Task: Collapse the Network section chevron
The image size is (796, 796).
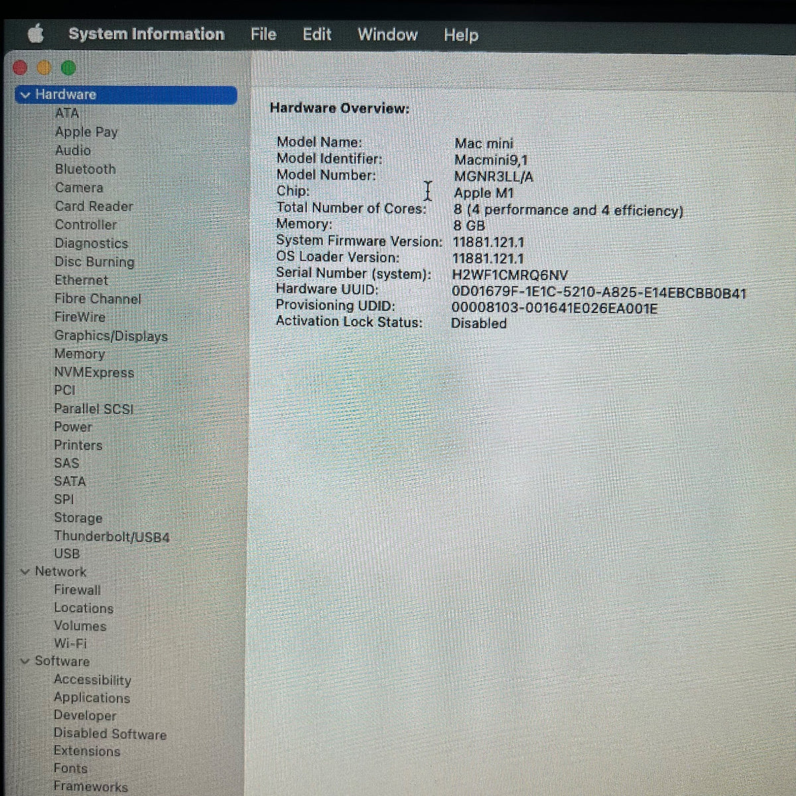Action: coord(25,571)
